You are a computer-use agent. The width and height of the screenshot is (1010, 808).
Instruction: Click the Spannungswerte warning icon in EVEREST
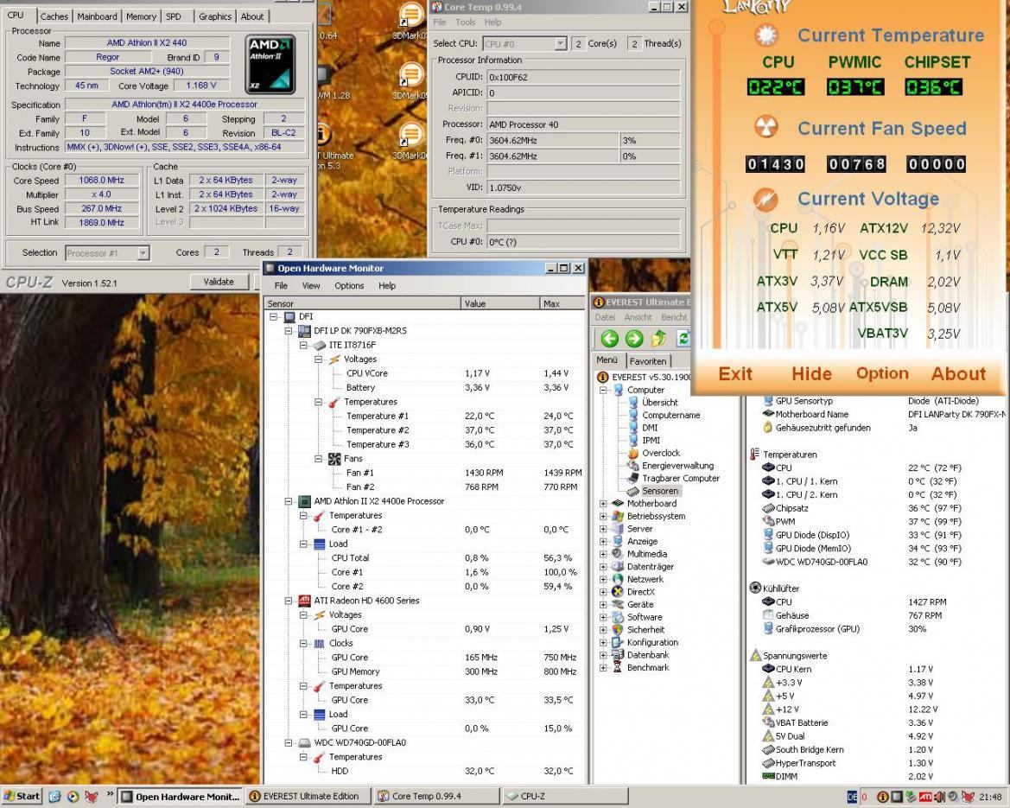[756, 655]
